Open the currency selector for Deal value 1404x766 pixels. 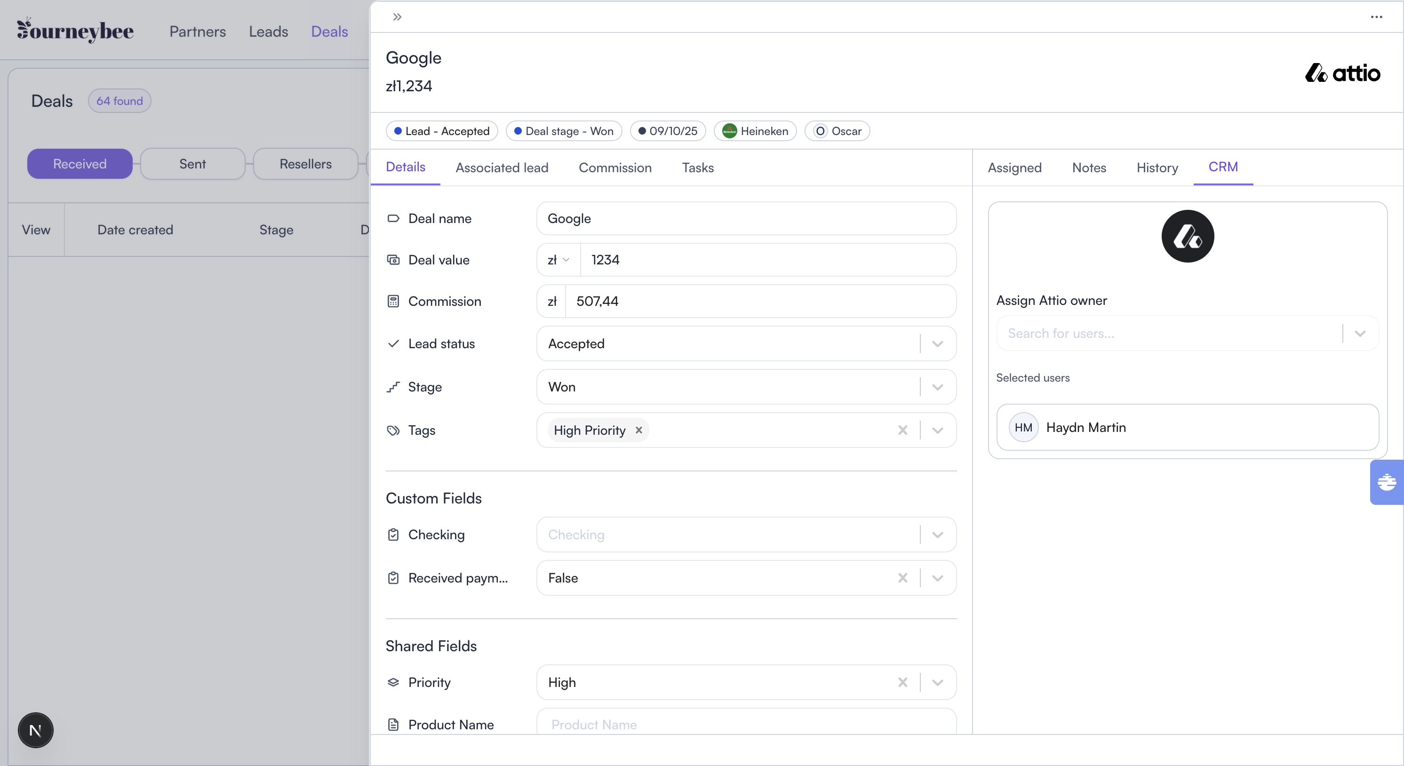pyautogui.click(x=558, y=260)
